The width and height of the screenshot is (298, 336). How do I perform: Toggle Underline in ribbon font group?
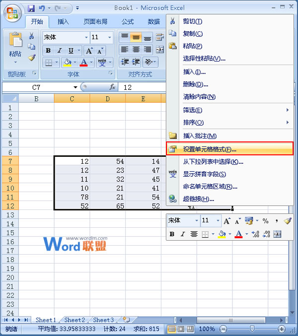[71, 51]
